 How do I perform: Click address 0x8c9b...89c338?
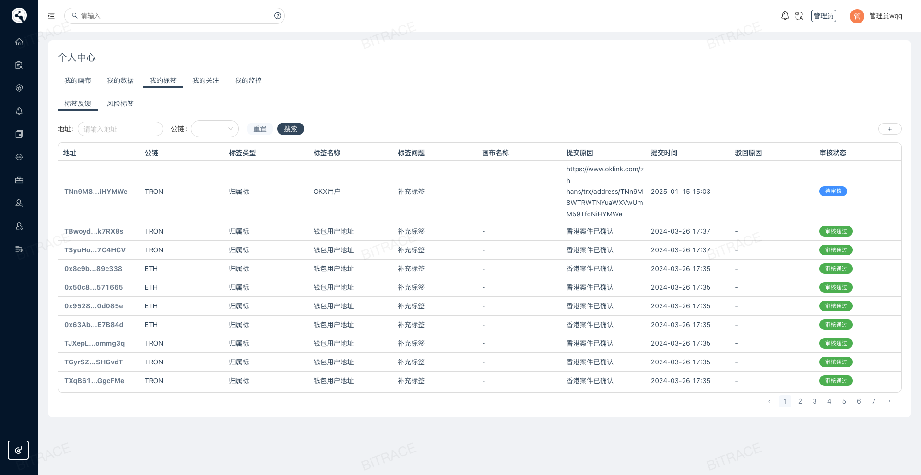click(94, 269)
